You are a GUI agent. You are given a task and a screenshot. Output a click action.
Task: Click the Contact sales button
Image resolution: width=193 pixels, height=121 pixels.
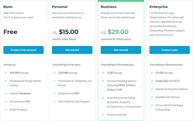[170, 50]
